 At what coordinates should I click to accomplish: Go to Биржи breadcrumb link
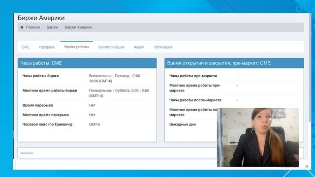[52, 27]
